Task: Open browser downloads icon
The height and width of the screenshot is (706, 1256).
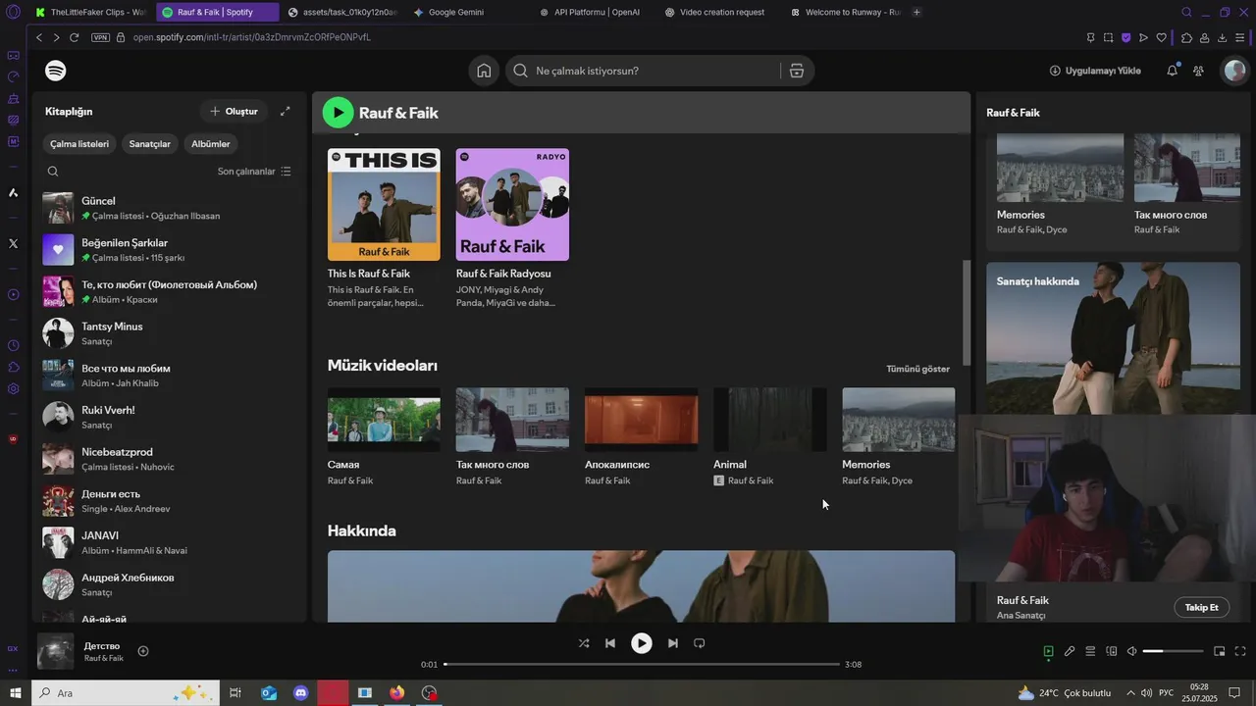Action: (x=1222, y=37)
